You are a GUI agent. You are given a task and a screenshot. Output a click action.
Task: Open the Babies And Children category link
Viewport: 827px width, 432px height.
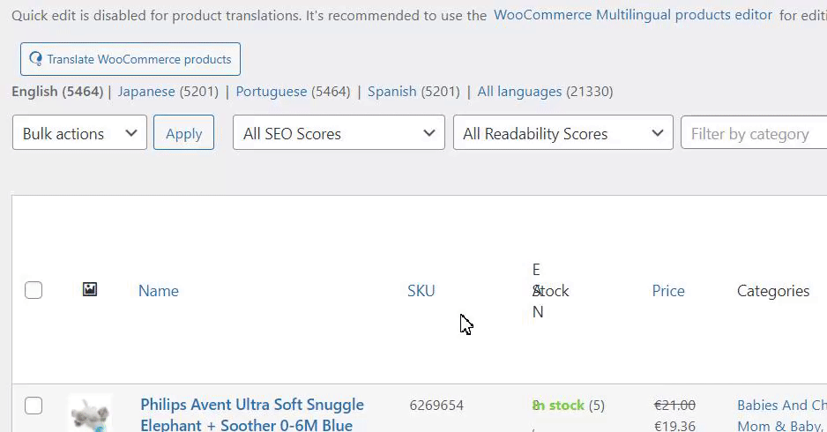point(781,406)
